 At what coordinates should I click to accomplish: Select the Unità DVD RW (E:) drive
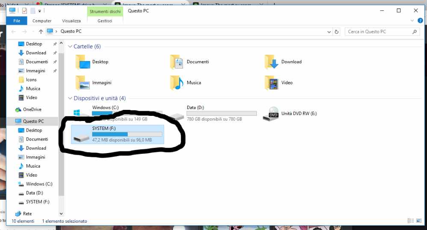274,114
